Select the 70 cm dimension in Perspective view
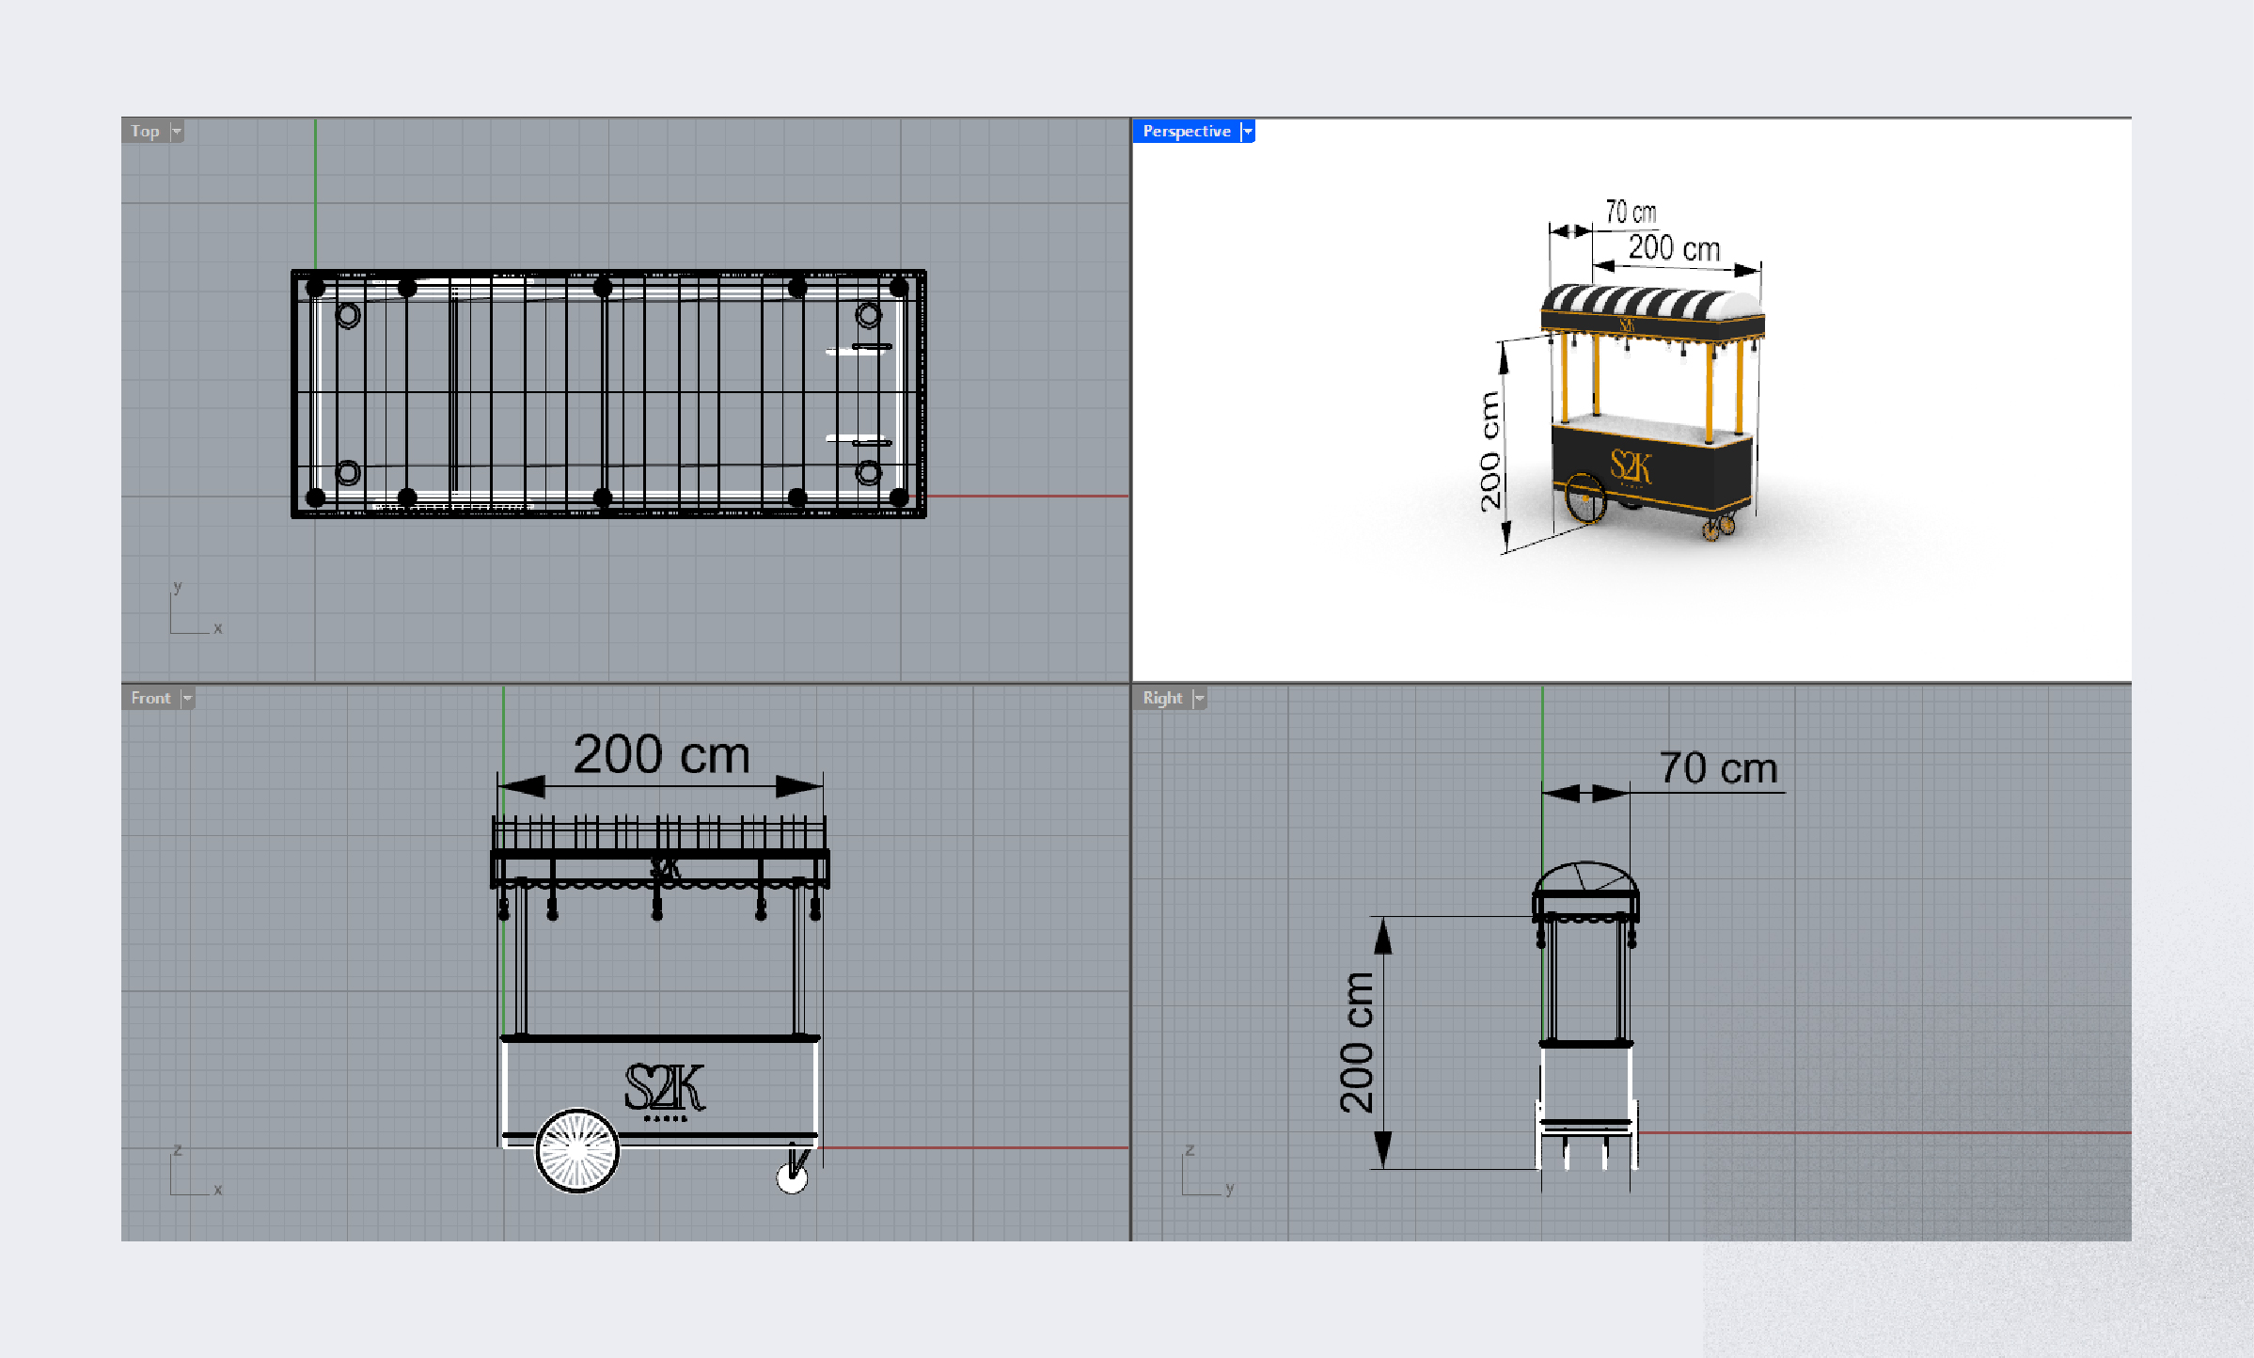 (x=1631, y=213)
